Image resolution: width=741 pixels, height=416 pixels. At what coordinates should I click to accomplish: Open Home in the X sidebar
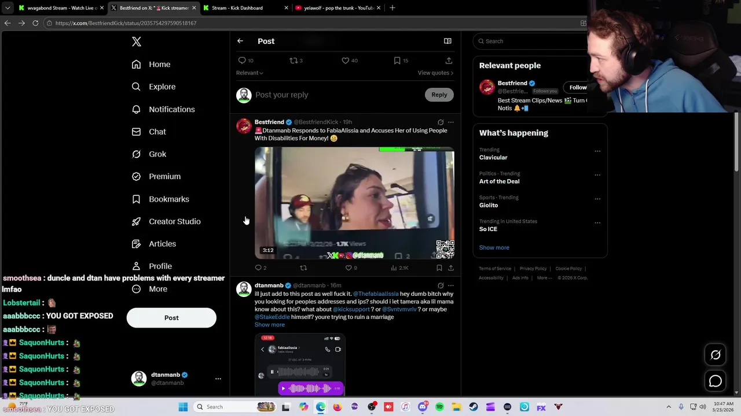tap(151, 64)
